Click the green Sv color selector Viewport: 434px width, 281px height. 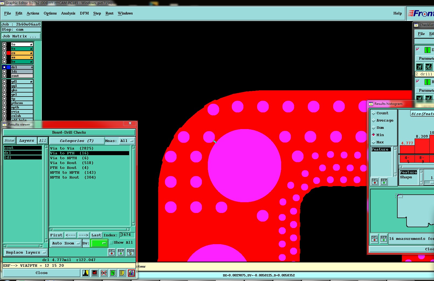[x=99, y=243]
